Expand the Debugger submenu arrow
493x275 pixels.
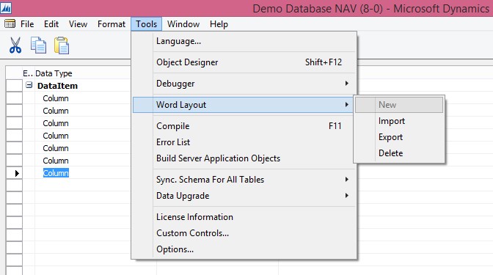(x=346, y=84)
